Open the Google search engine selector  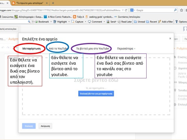click(132, 10)
